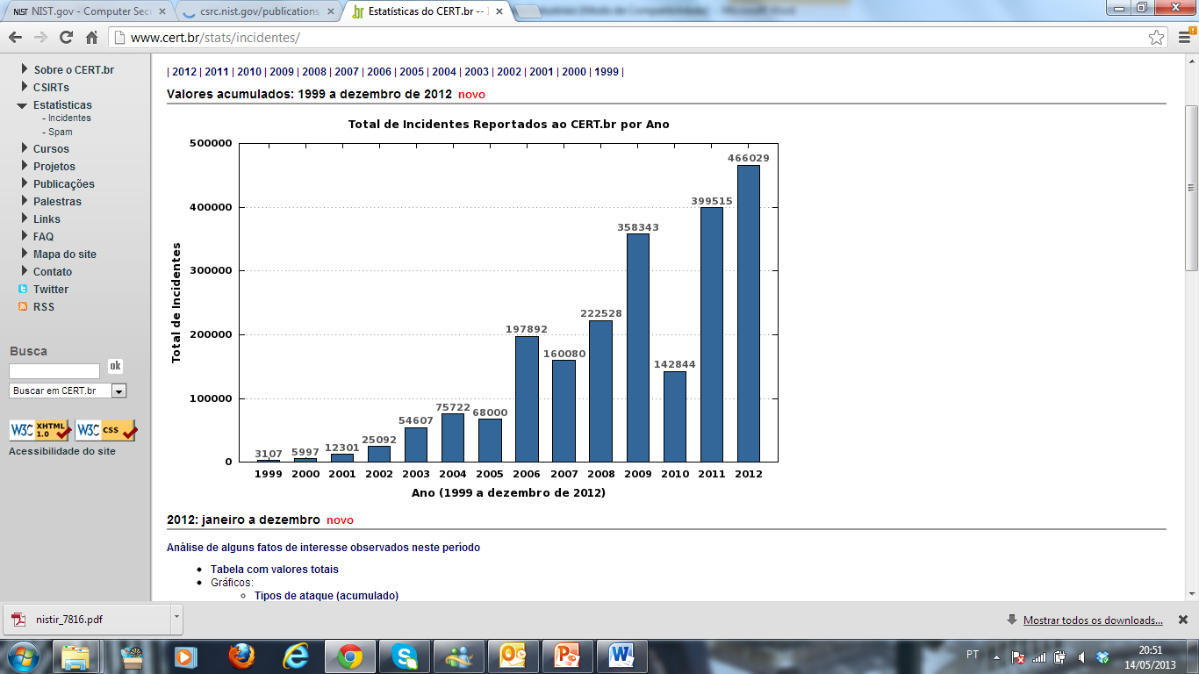Open the nistir_7816.pdf download item

[x=85, y=619]
